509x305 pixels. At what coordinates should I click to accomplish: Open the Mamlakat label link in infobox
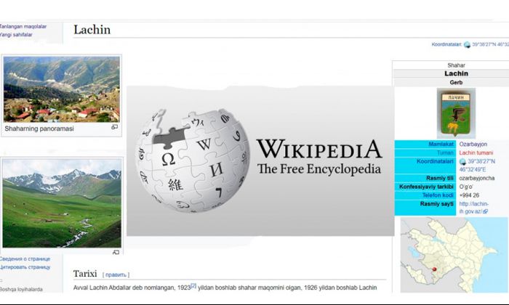(x=441, y=145)
